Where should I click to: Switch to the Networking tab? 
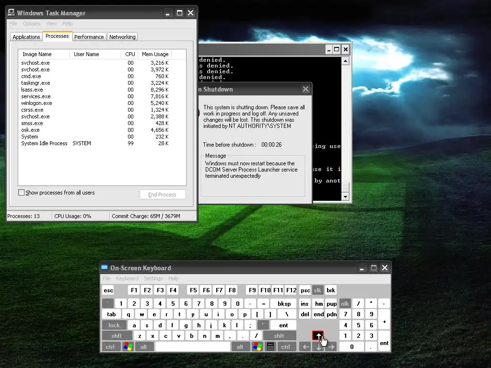click(x=122, y=37)
